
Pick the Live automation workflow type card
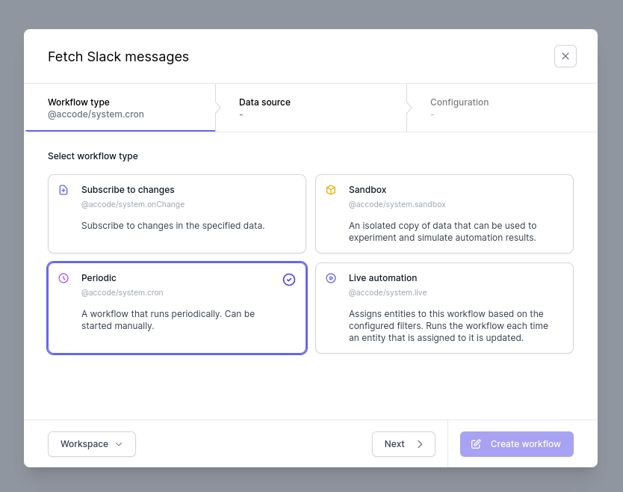tap(444, 308)
